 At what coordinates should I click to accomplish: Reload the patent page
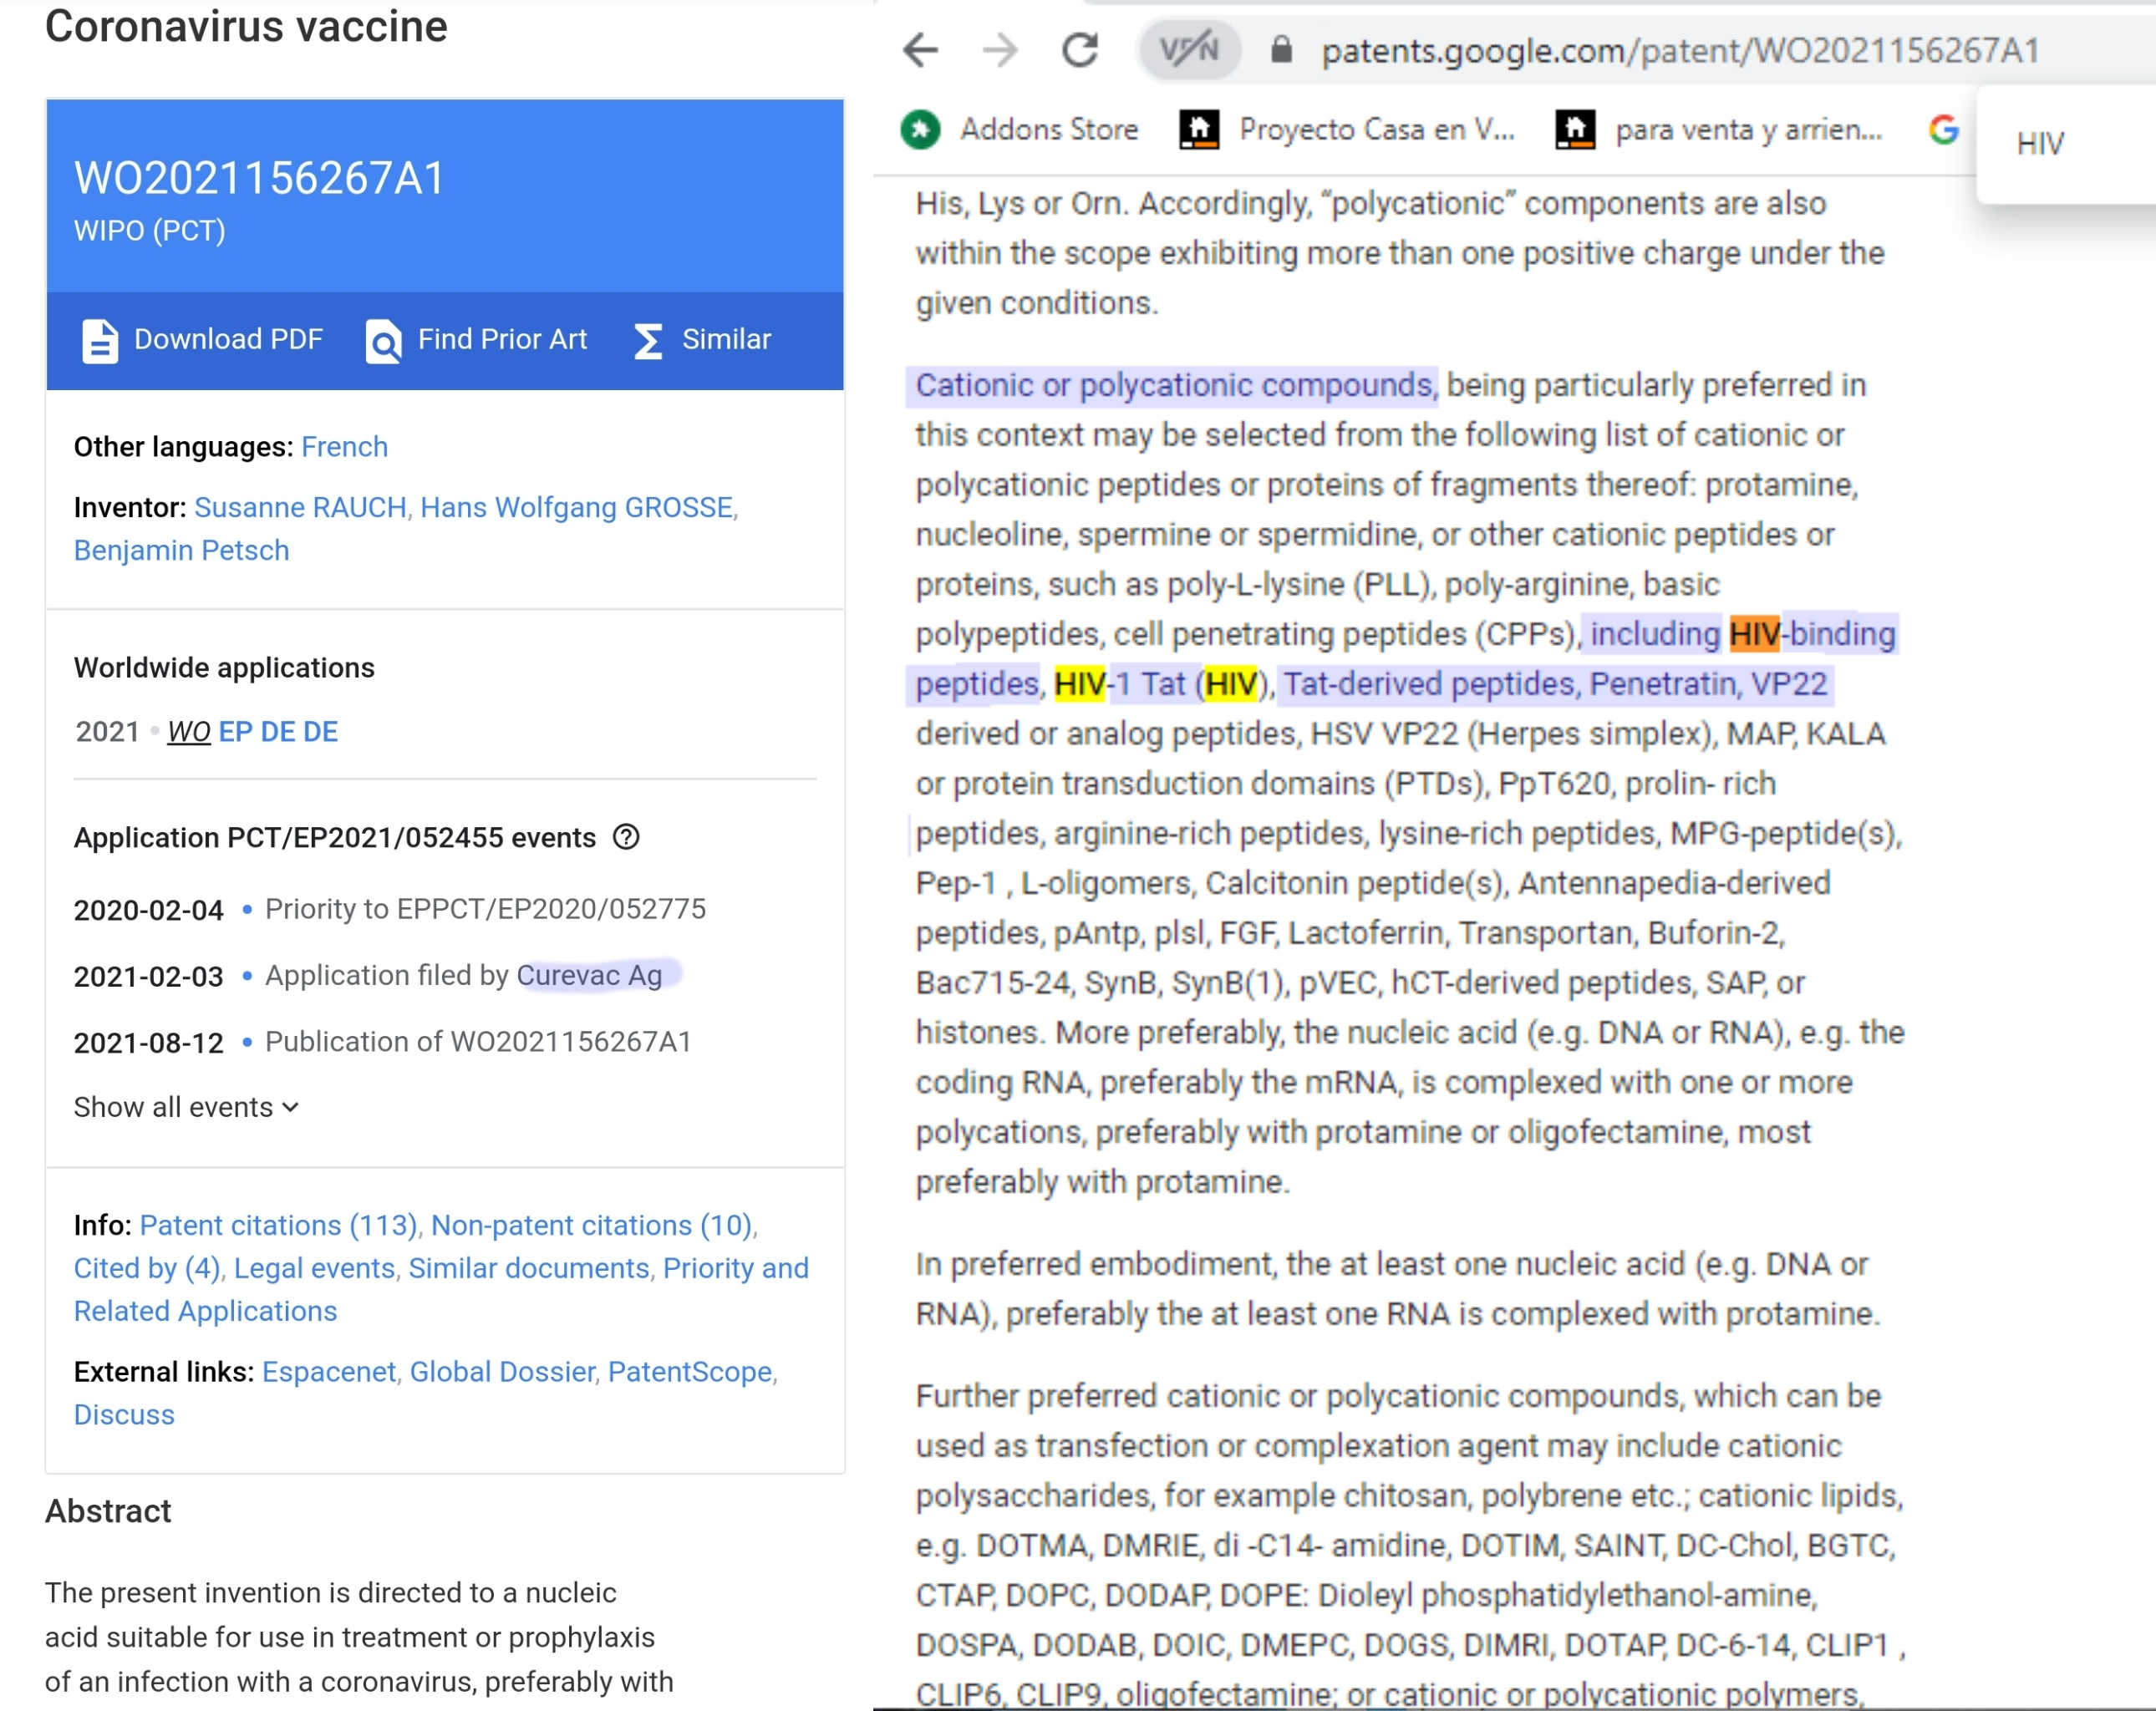point(1080,49)
